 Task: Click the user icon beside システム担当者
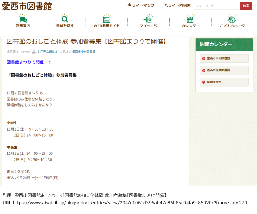coord(34,52)
